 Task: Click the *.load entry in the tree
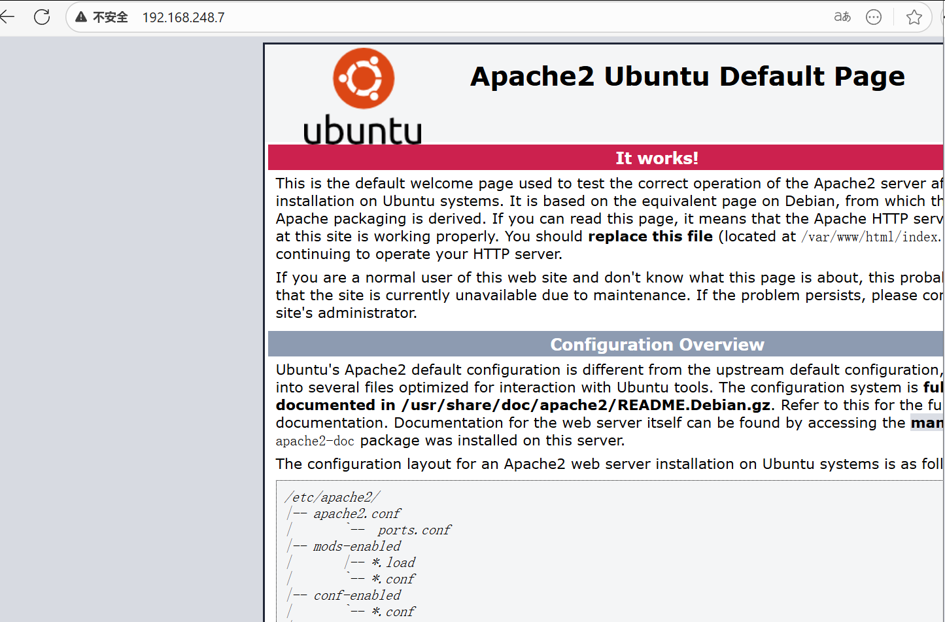tap(394, 562)
